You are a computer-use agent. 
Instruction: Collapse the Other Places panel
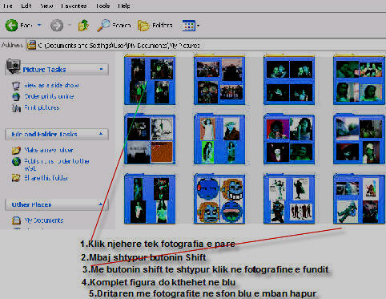(x=100, y=204)
